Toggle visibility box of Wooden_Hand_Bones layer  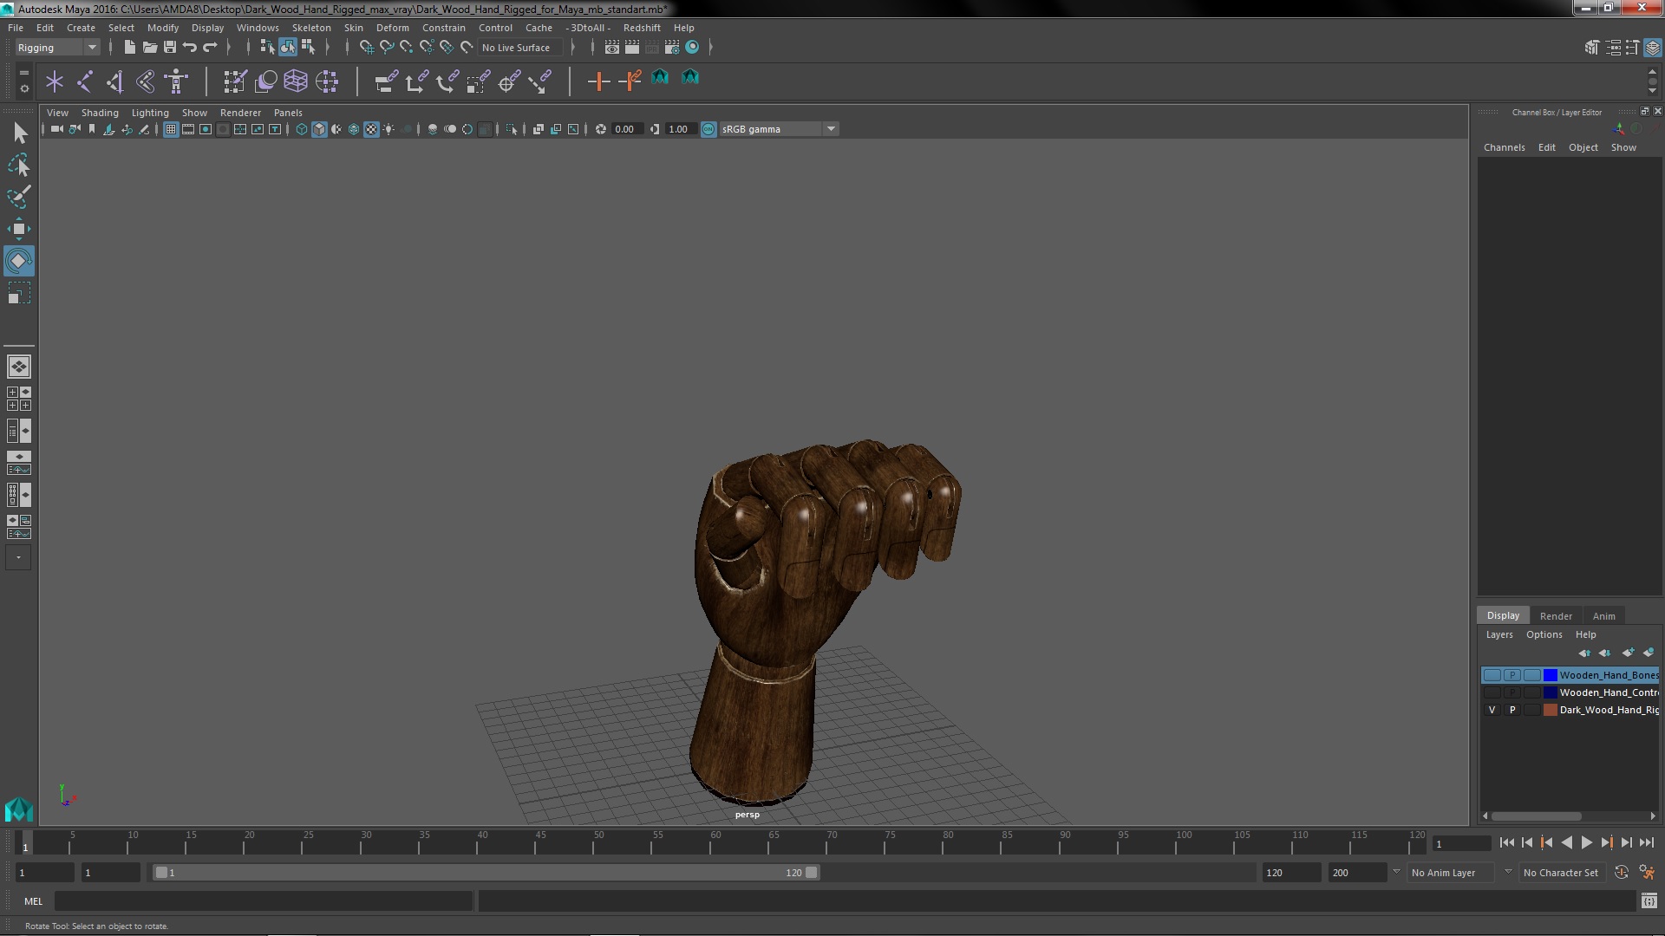tap(1492, 675)
